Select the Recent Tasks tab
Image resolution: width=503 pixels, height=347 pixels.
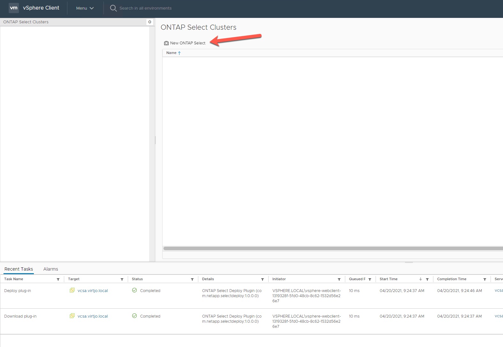pyautogui.click(x=19, y=269)
